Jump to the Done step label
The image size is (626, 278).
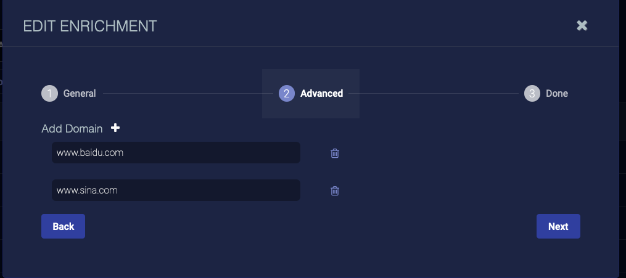pos(557,94)
